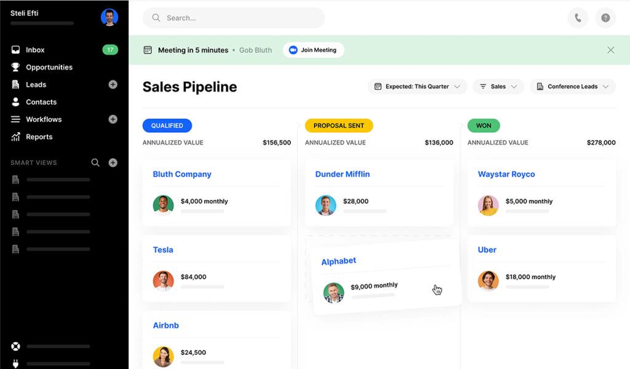Click into the Search field
The image size is (630, 369).
coord(233,18)
